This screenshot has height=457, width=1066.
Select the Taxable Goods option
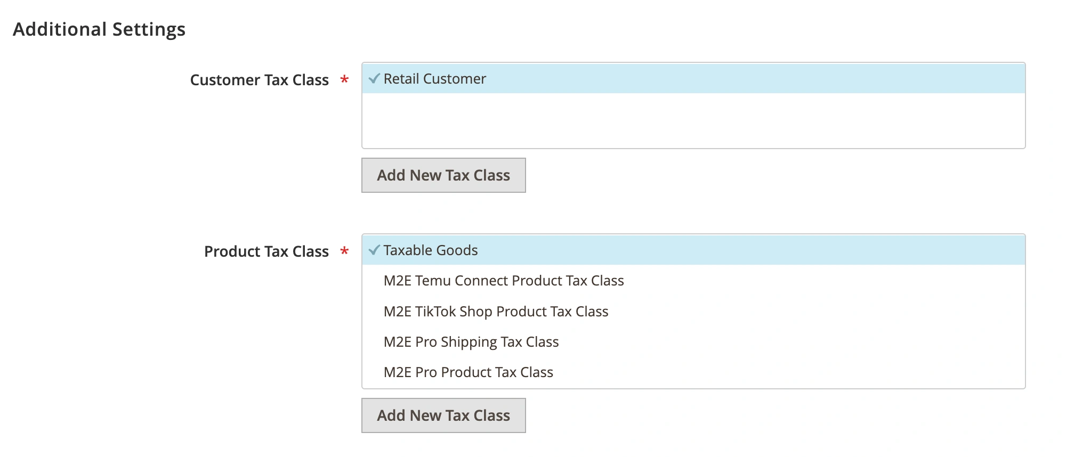[x=430, y=250]
